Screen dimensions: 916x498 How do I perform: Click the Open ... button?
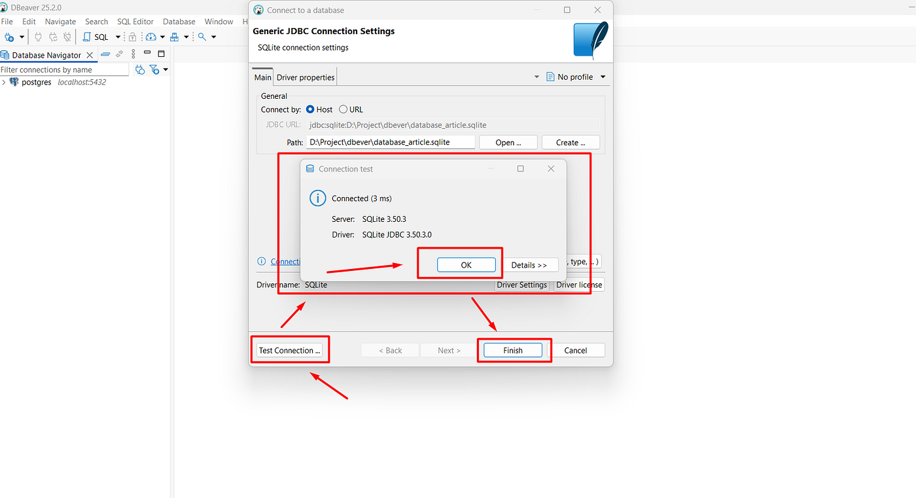508,142
